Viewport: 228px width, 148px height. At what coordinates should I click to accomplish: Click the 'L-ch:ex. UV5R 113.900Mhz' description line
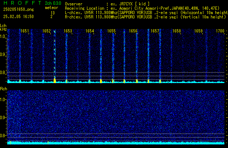coord(146,13)
